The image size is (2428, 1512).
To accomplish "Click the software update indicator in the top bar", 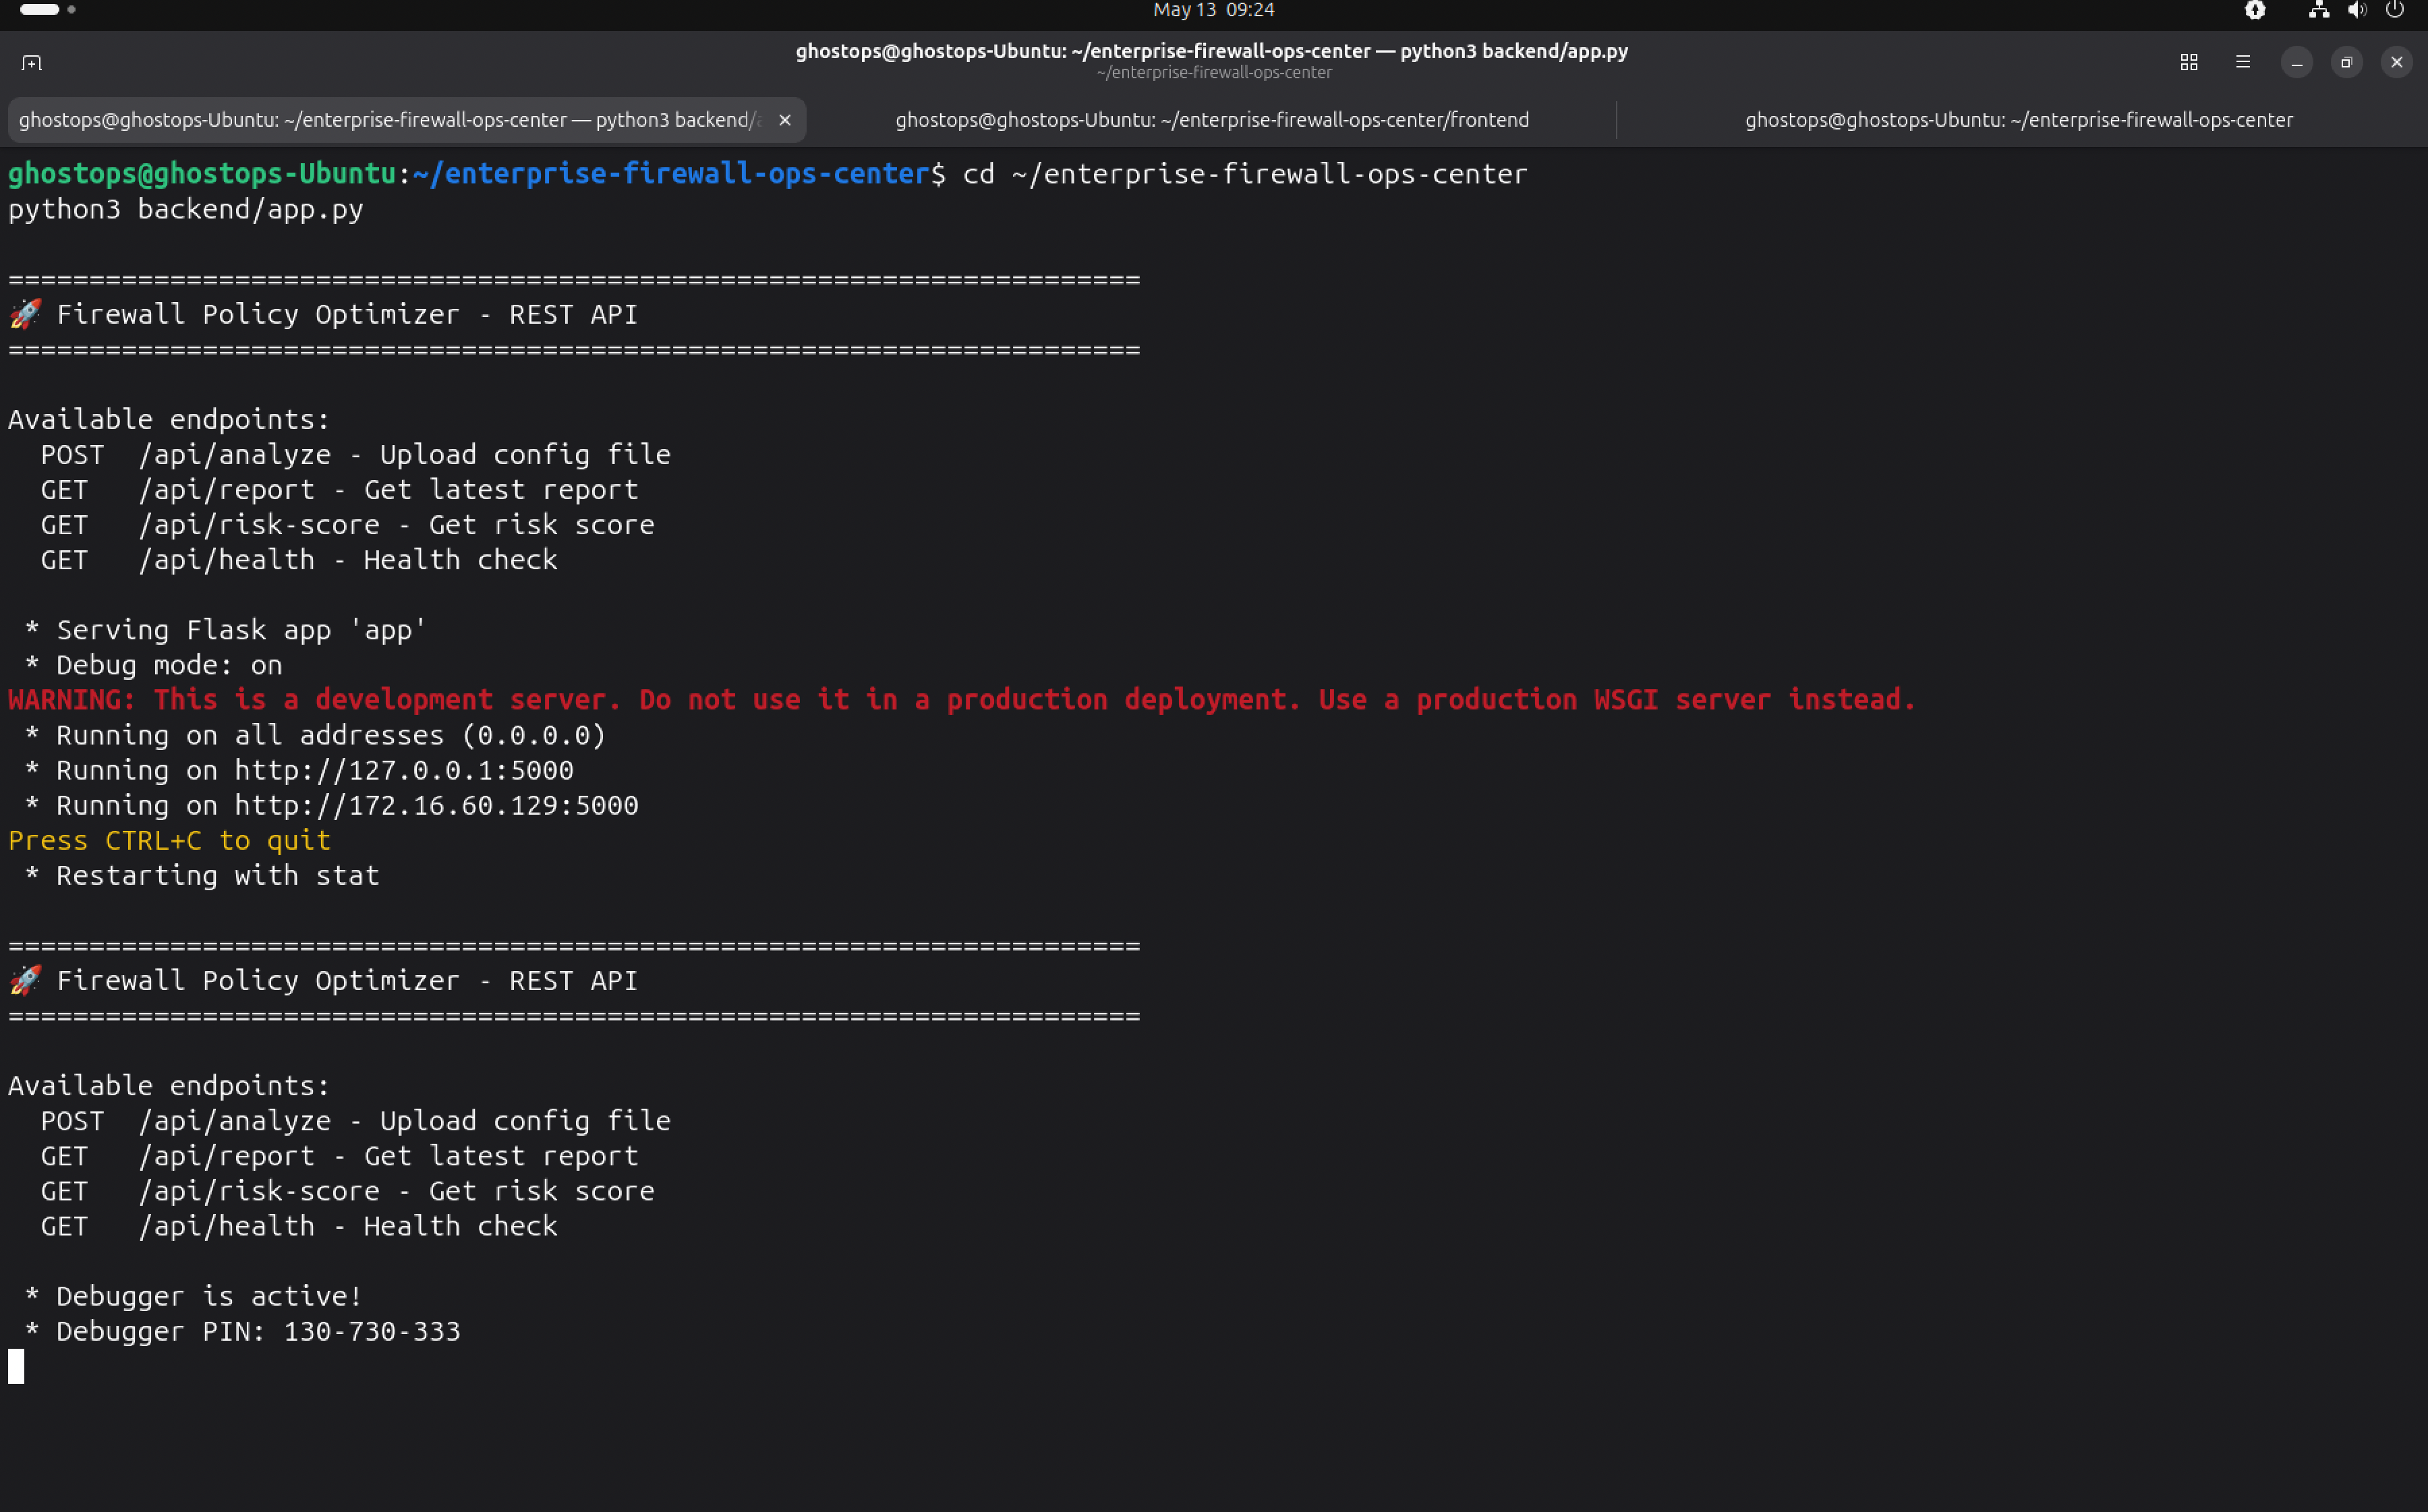I will (2255, 10).
